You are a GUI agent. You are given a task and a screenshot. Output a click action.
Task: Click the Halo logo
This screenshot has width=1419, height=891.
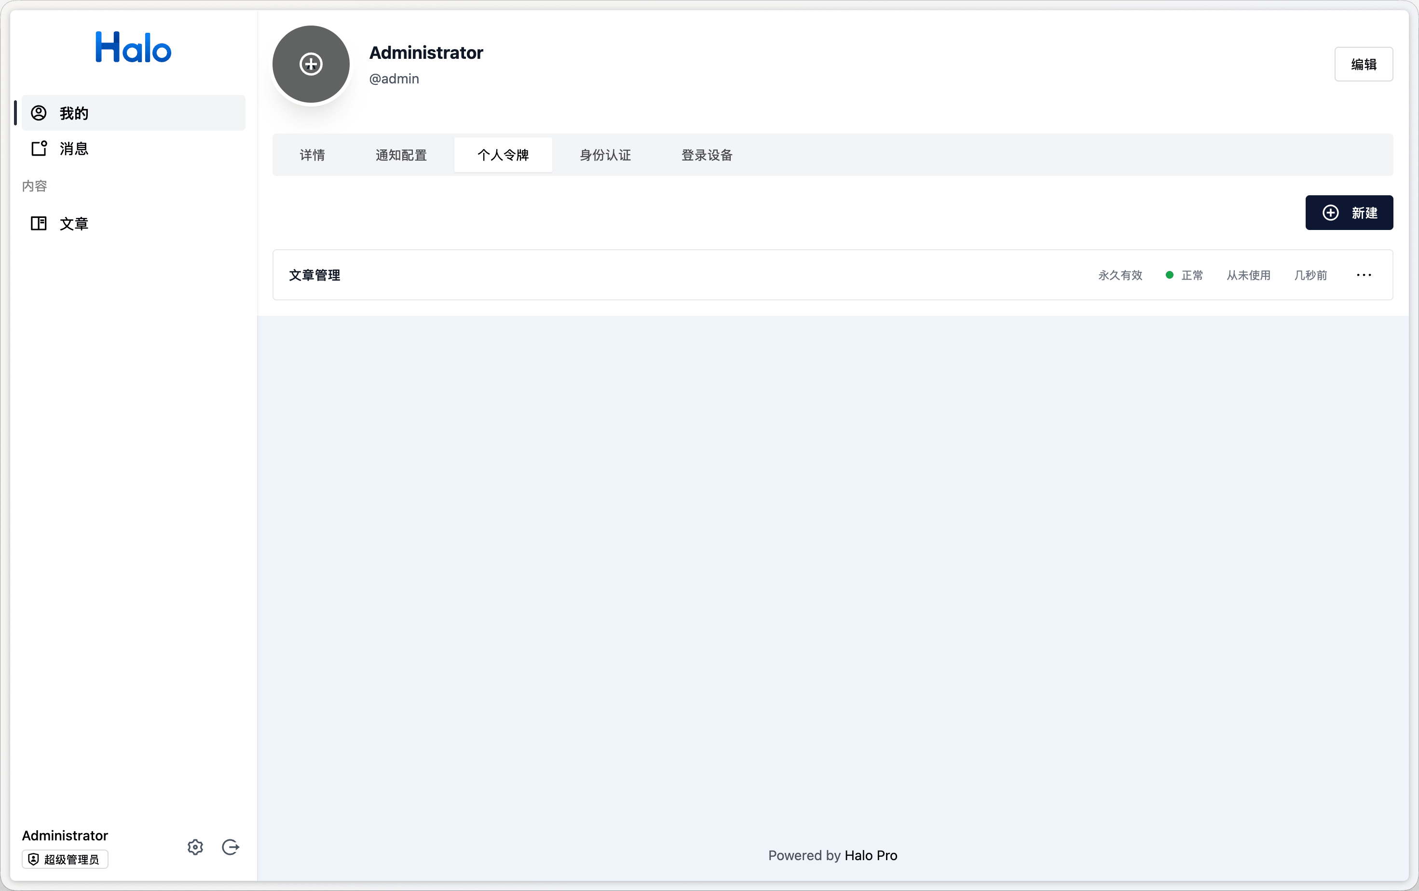tap(133, 47)
